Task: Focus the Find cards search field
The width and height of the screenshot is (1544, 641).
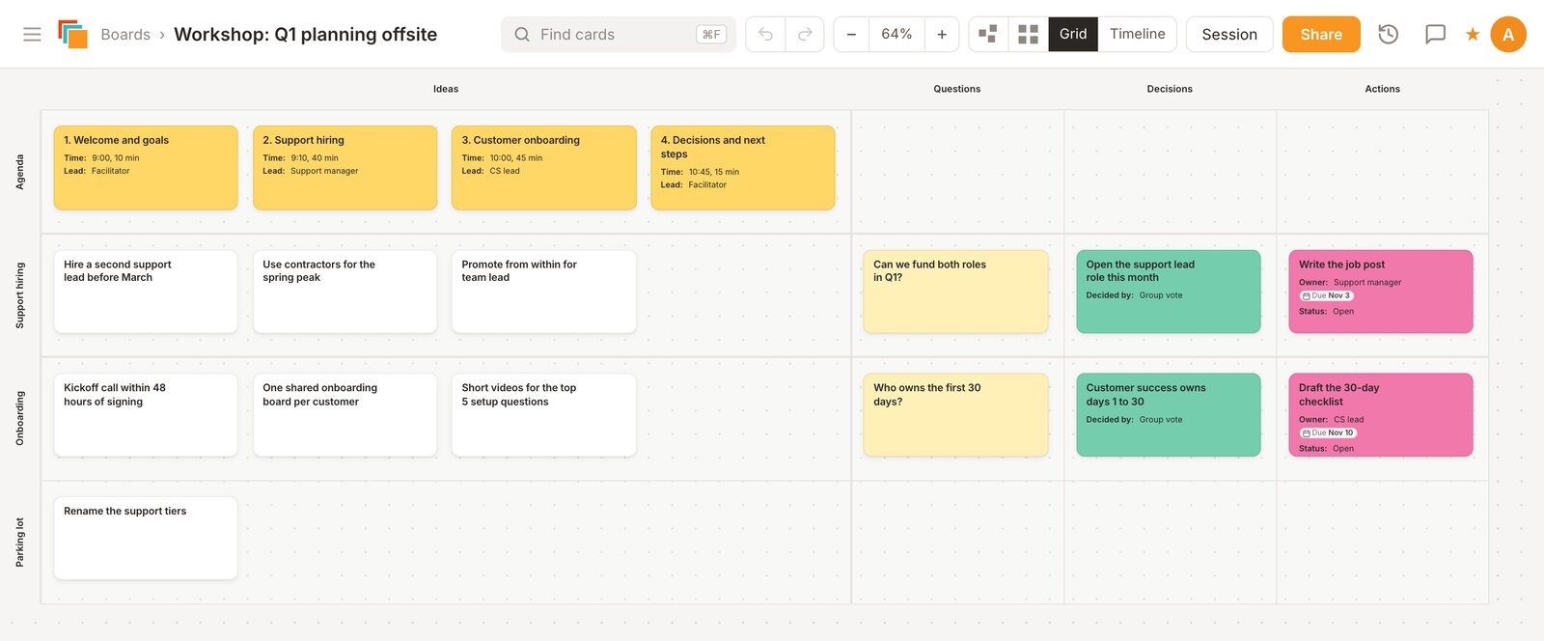Action: pos(618,34)
